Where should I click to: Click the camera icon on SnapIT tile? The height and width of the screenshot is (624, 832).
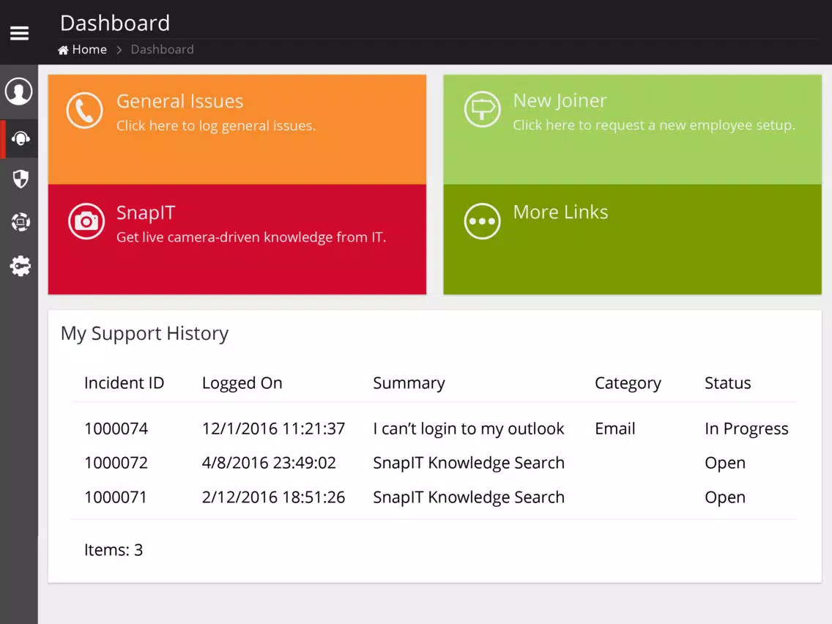(x=86, y=221)
